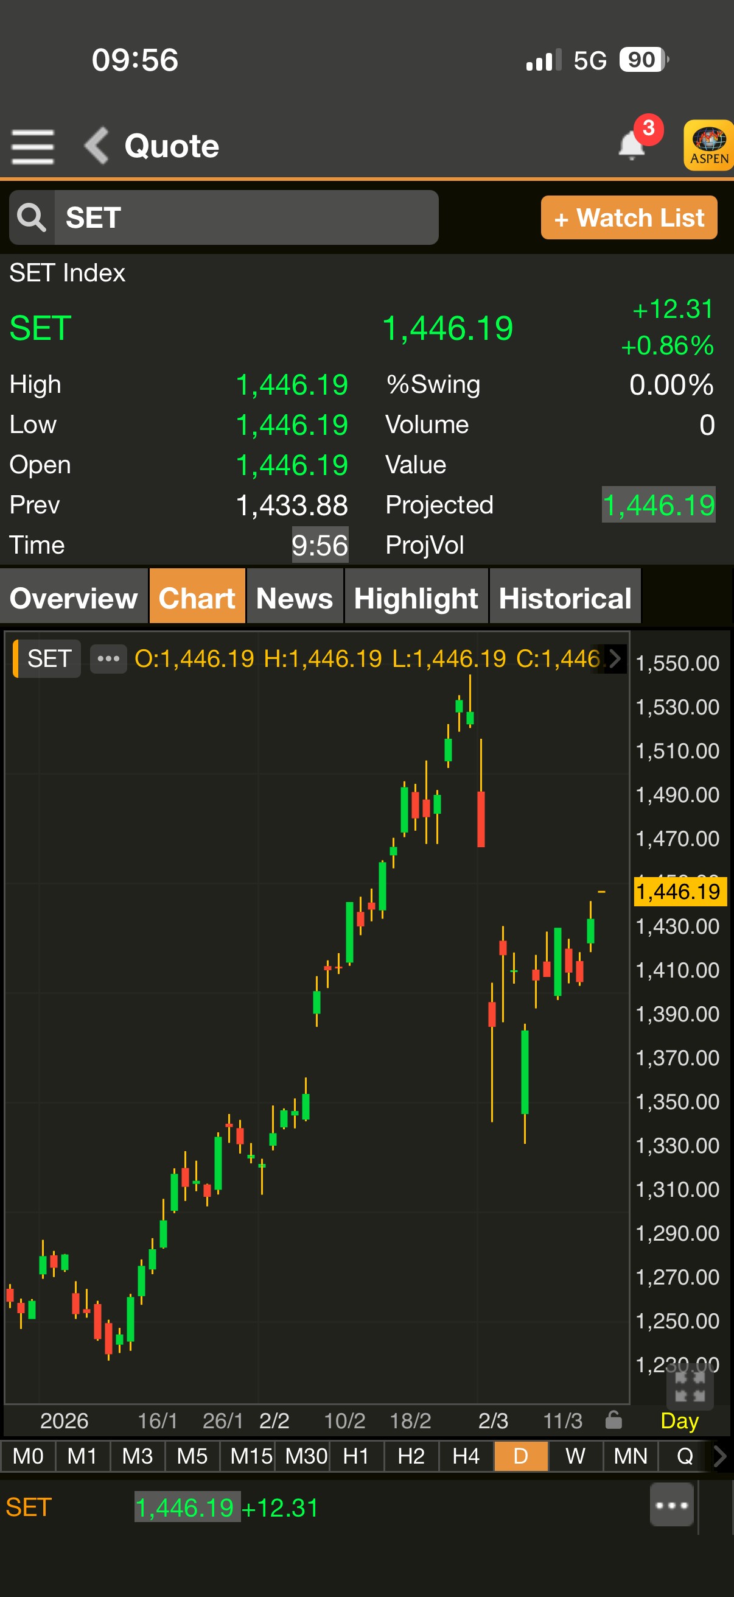Screen dimensions: 734x1597
Task: Switch to the Historical tab
Action: [565, 598]
